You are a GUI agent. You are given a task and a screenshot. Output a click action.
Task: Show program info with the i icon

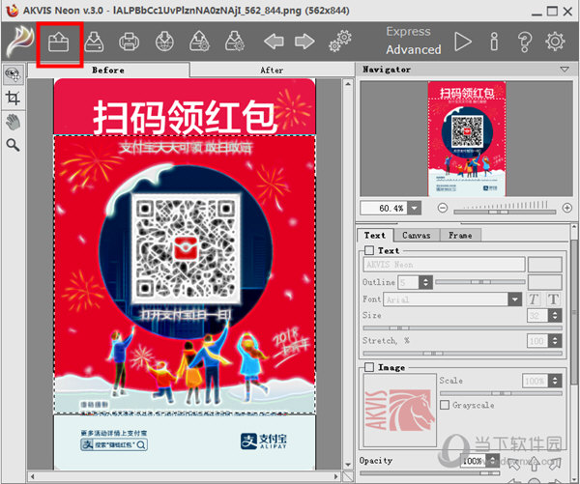pyautogui.click(x=494, y=42)
